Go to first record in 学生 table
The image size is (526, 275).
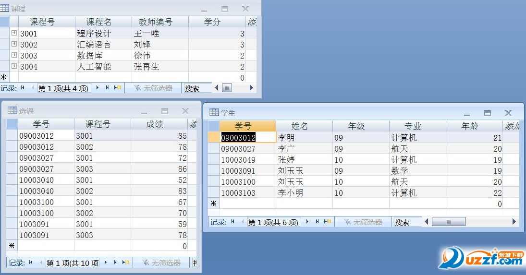232,221
